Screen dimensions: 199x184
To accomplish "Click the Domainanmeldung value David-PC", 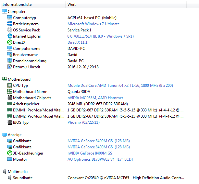I will tap(76, 61).
